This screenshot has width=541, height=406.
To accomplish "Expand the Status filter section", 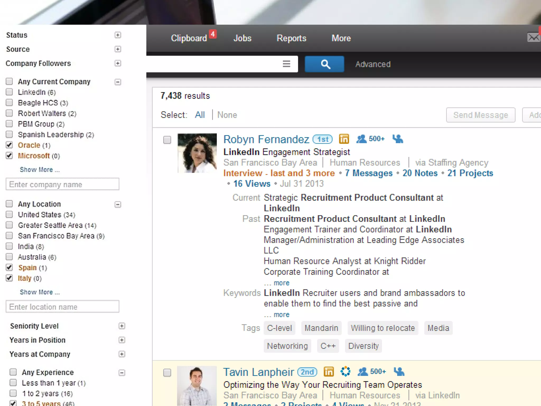I will pyautogui.click(x=118, y=35).
